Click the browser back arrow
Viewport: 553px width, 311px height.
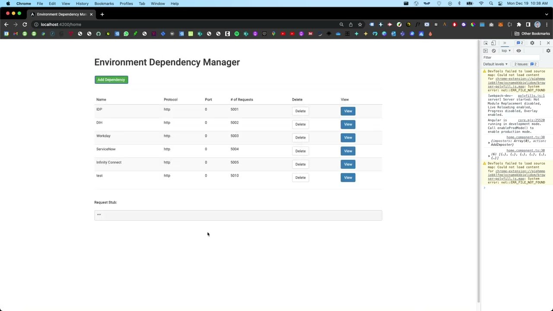[6, 25]
